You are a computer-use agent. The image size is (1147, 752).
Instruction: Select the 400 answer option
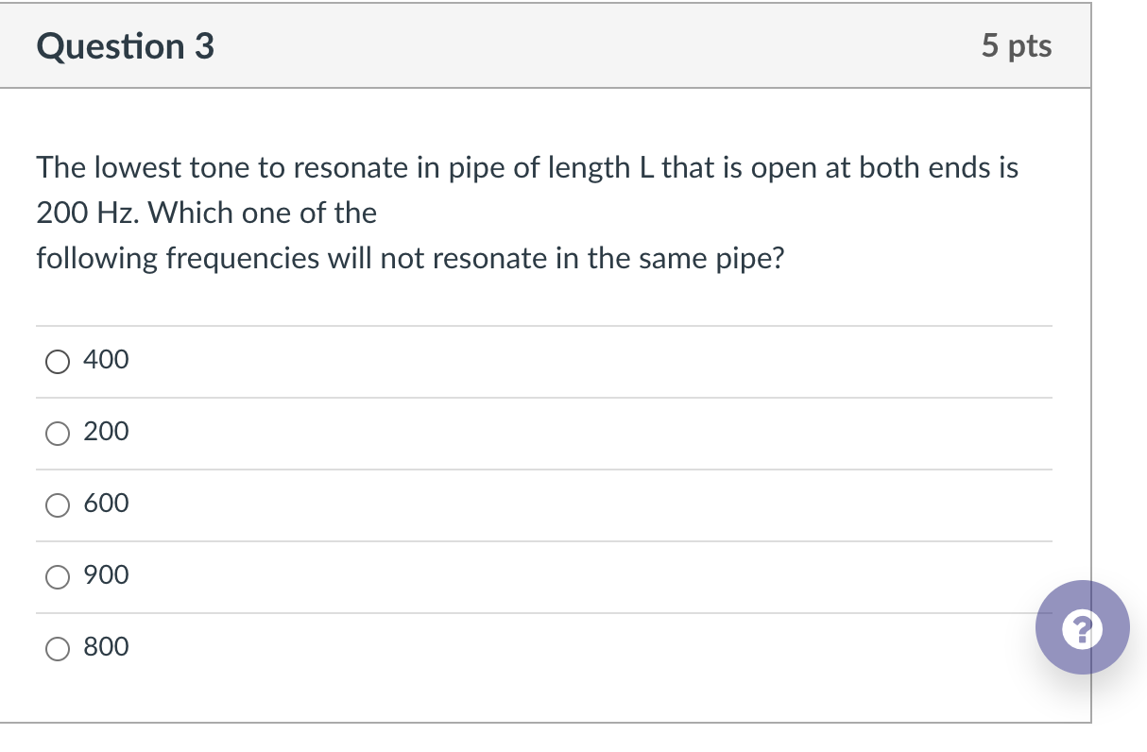point(58,361)
